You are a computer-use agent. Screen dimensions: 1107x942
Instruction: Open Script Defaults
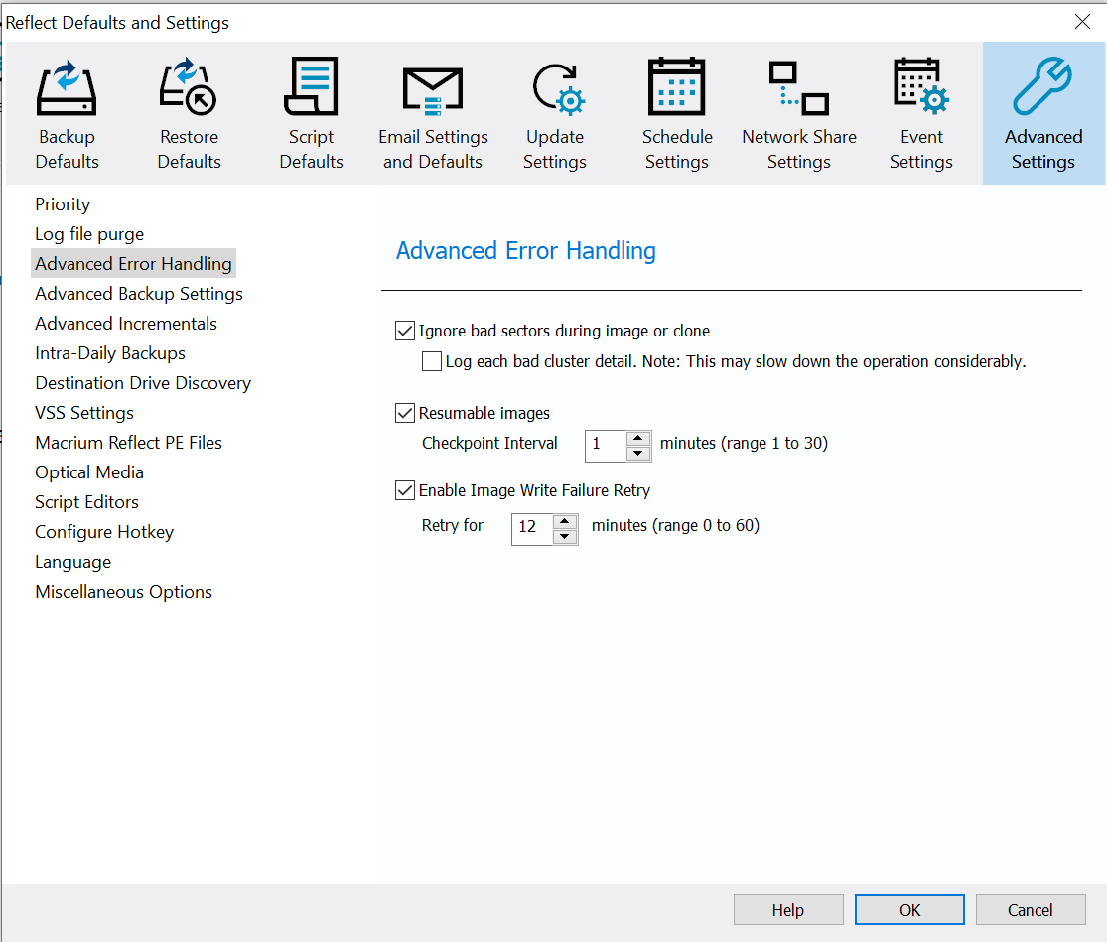(311, 109)
